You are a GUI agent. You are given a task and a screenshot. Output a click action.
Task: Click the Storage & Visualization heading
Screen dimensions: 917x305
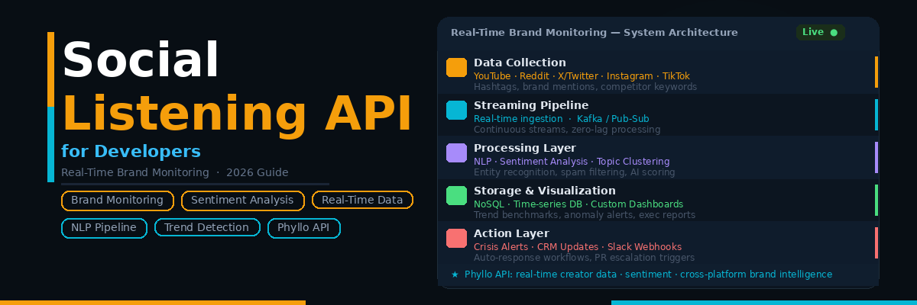[544, 191]
